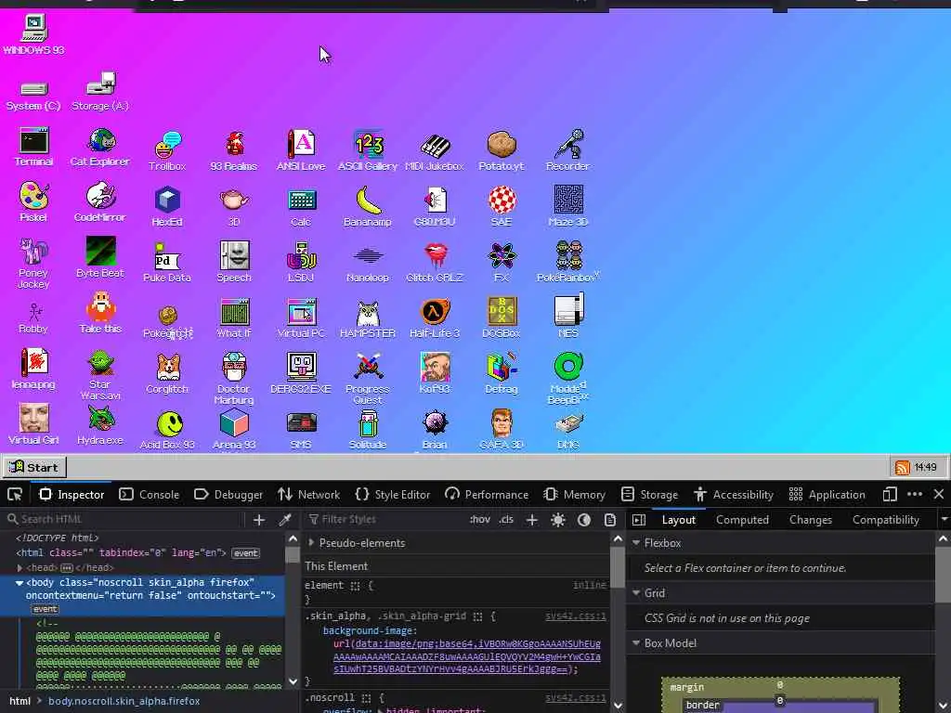Open the Calc calculator icon
The image size is (951, 713).
pyautogui.click(x=301, y=207)
